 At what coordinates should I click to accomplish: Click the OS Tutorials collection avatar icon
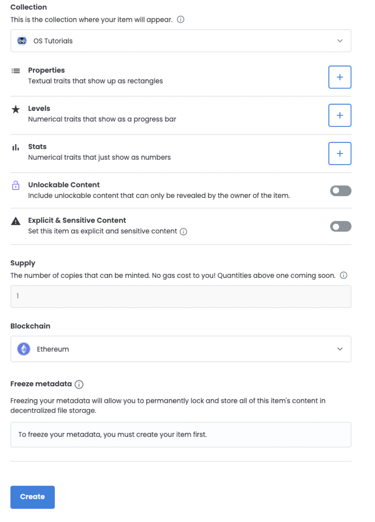(22, 41)
